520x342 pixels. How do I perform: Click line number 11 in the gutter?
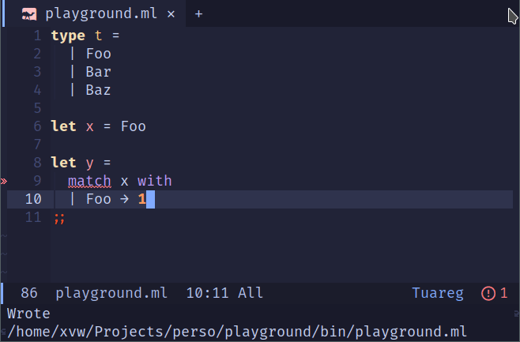[32, 217]
